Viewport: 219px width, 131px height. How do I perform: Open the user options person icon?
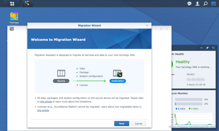(x=197, y=4)
